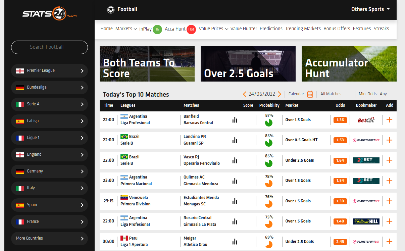Click the Argentina Liga Profesional link for Banfield

[135, 119]
